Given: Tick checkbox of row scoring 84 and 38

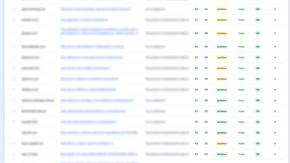Looking at the screenshot, I should (x=14, y=34).
